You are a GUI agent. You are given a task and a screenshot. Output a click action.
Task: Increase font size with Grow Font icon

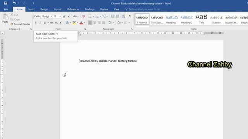(64, 16)
